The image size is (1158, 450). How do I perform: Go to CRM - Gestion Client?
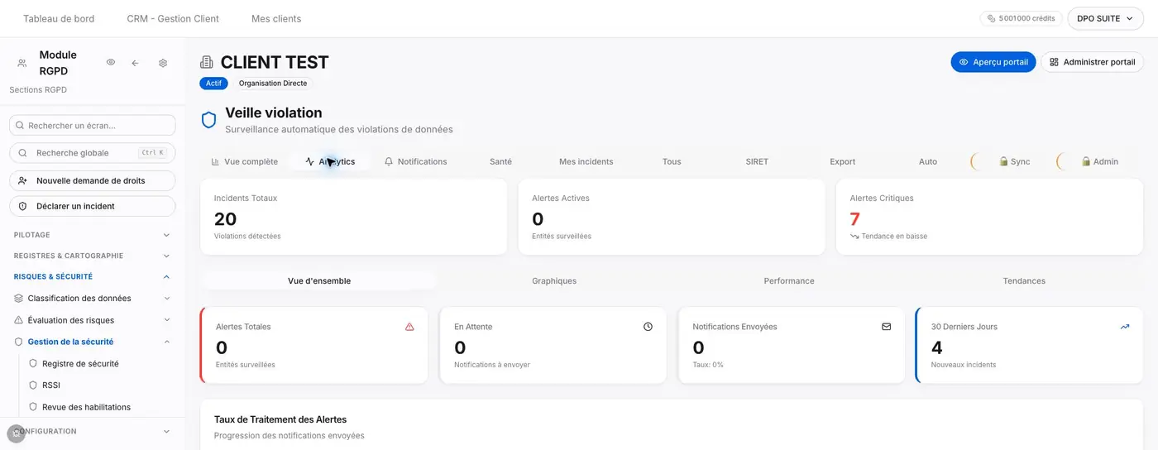173,18
